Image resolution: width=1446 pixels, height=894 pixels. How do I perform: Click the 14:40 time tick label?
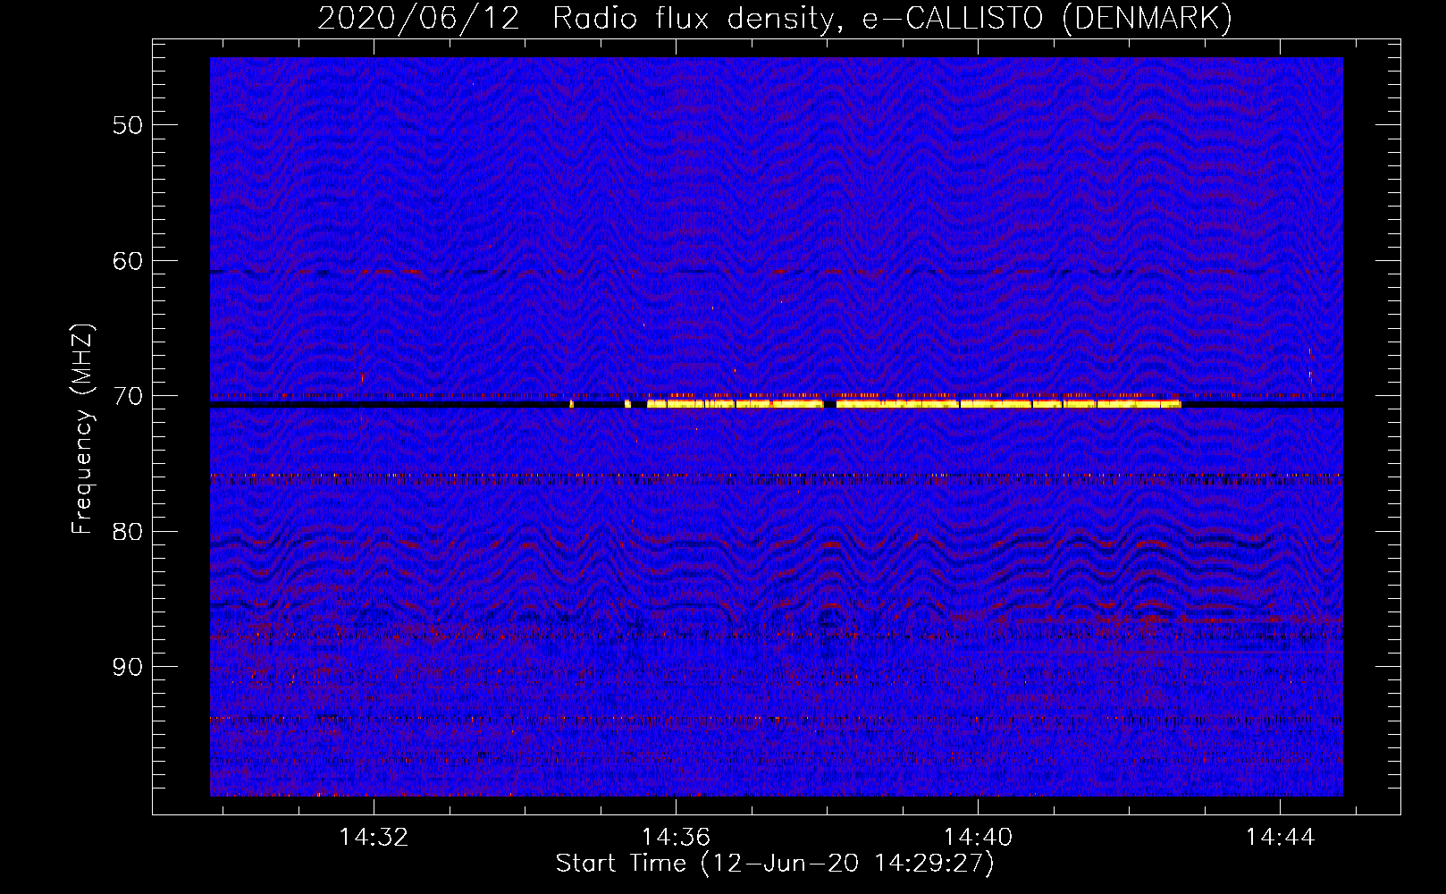point(979,837)
